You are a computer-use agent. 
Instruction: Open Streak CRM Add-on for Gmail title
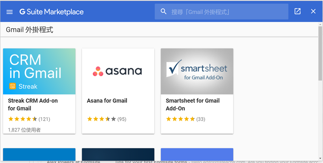coord(33,104)
